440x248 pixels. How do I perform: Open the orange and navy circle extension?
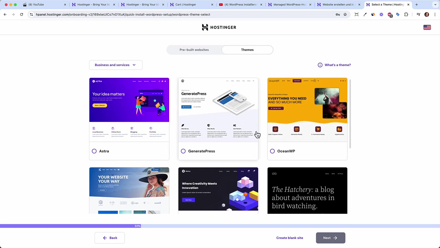click(373, 14)
